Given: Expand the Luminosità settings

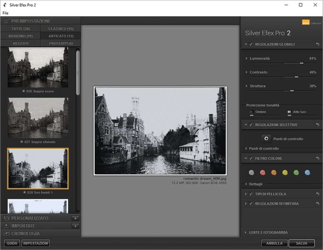Looking at the screenshot, I should coord(246,59).
